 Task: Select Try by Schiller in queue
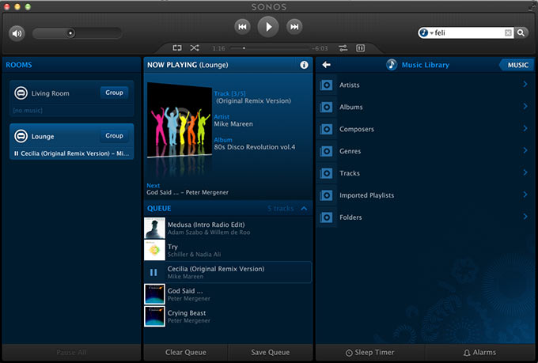click(228, 250)
